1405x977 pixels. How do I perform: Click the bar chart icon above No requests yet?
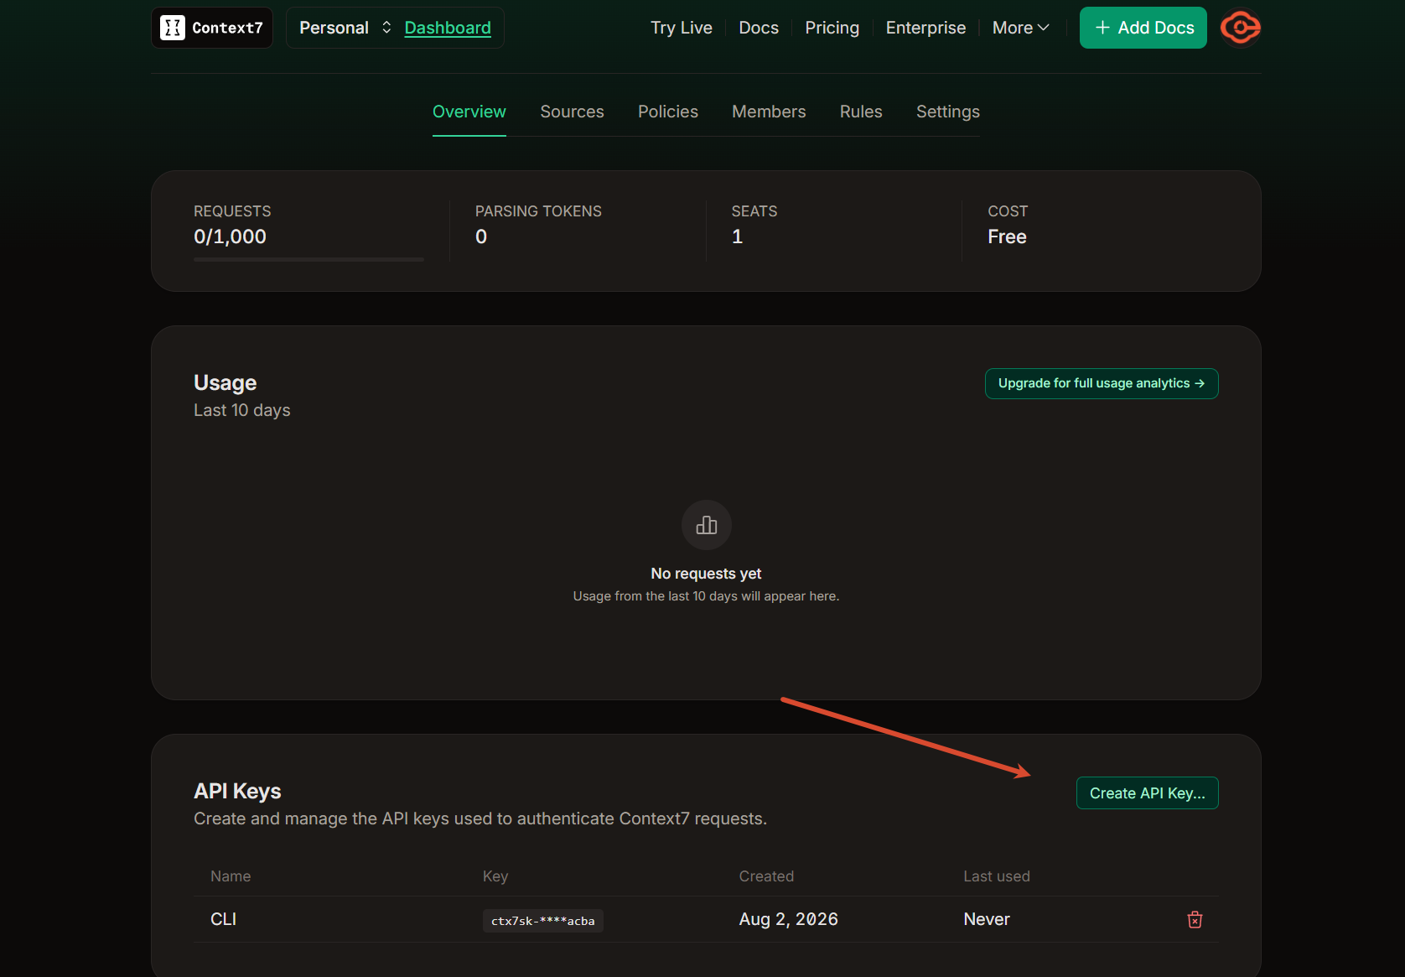pos(707,525)
